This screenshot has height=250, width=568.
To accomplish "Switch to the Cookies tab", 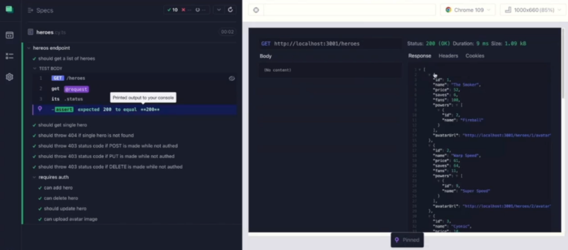I will coord(474,56).
